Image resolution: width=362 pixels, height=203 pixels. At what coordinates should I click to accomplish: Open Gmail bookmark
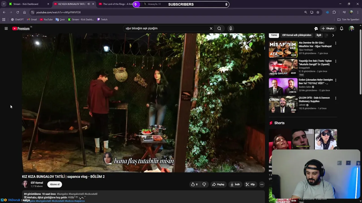coord(32,19)
